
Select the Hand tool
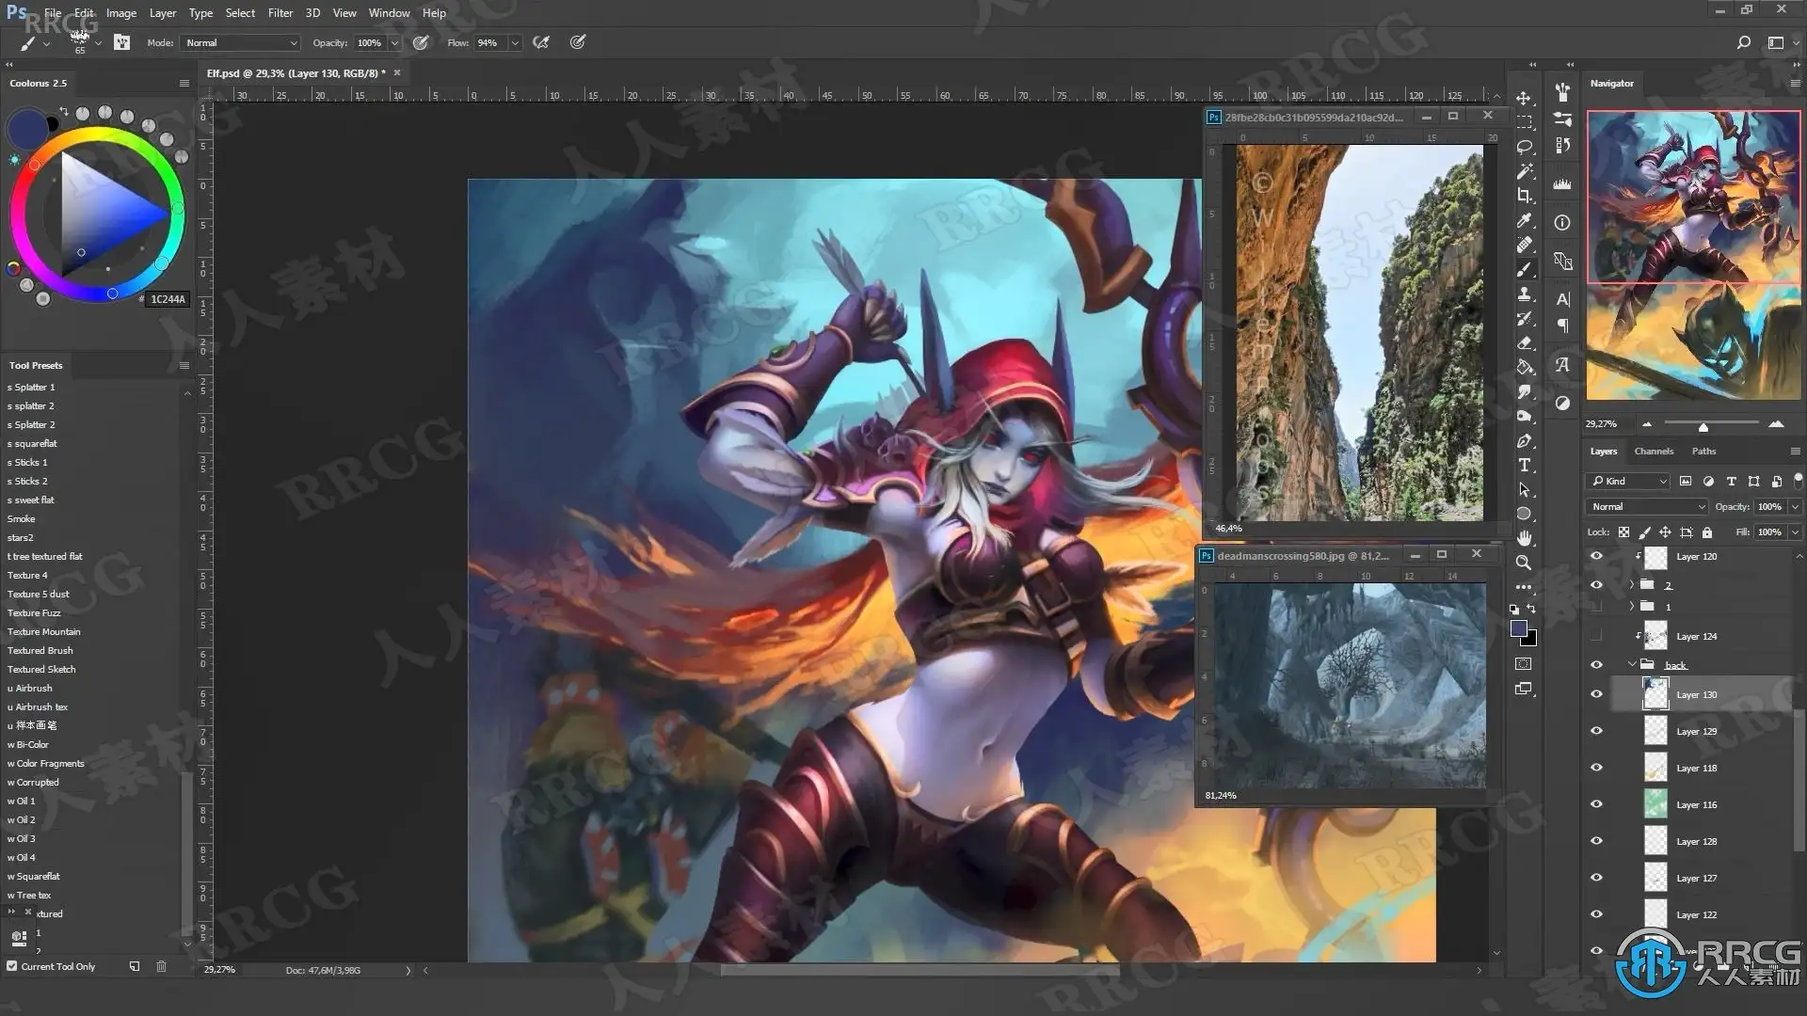(x=1525, y=539)
